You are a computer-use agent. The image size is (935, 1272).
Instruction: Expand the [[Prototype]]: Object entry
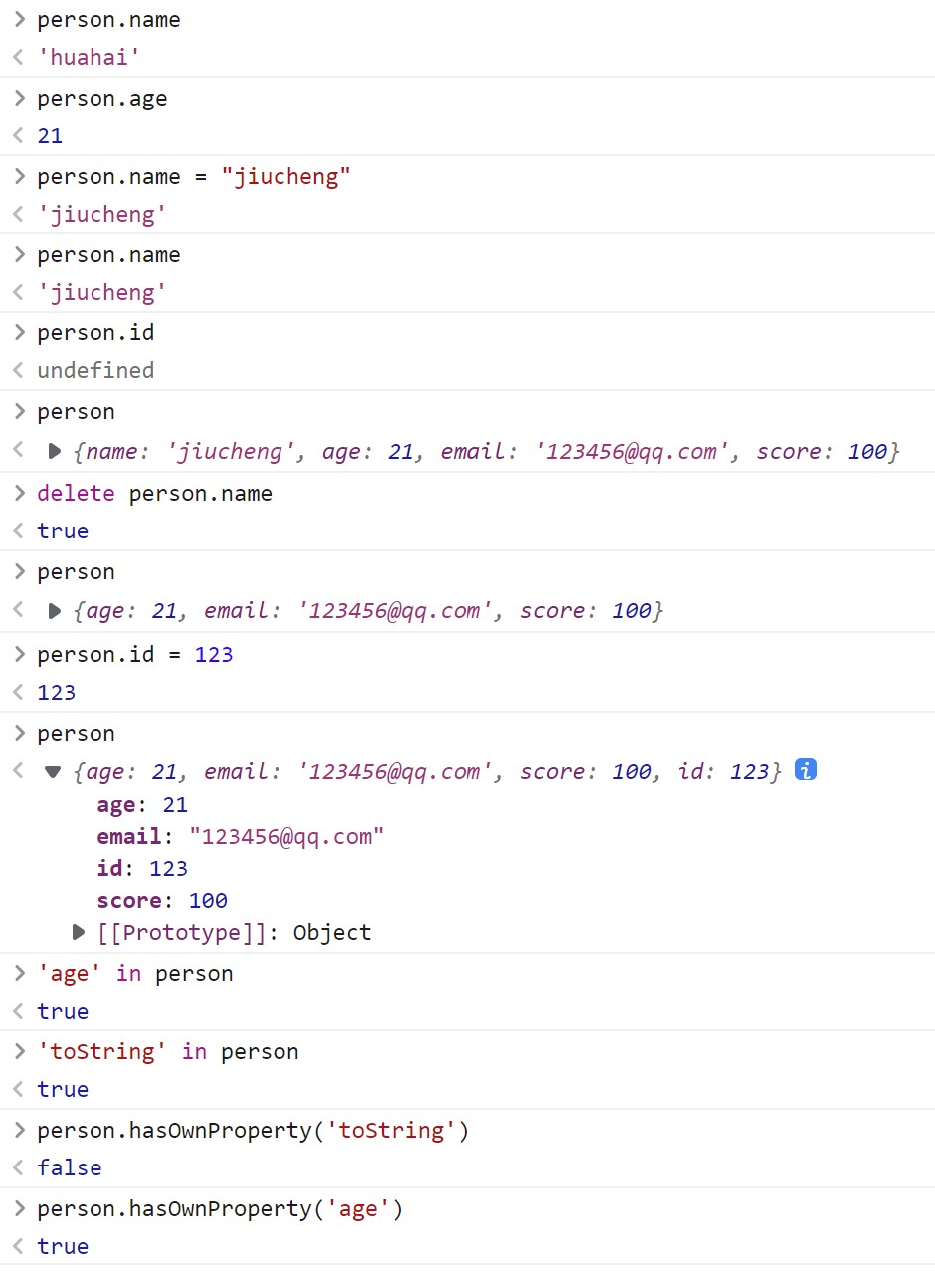pos(79,933)
